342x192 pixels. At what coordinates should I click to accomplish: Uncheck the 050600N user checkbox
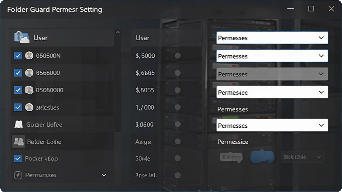[x=18, y=56]
